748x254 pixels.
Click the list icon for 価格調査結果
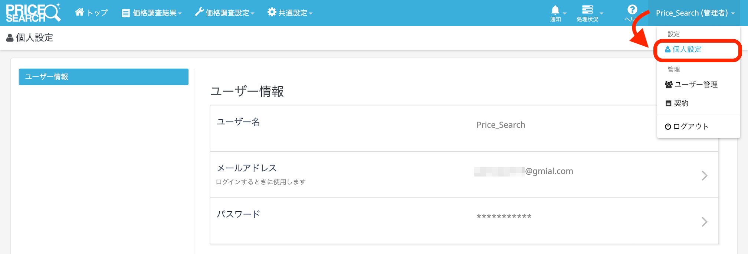coord(126,13)
